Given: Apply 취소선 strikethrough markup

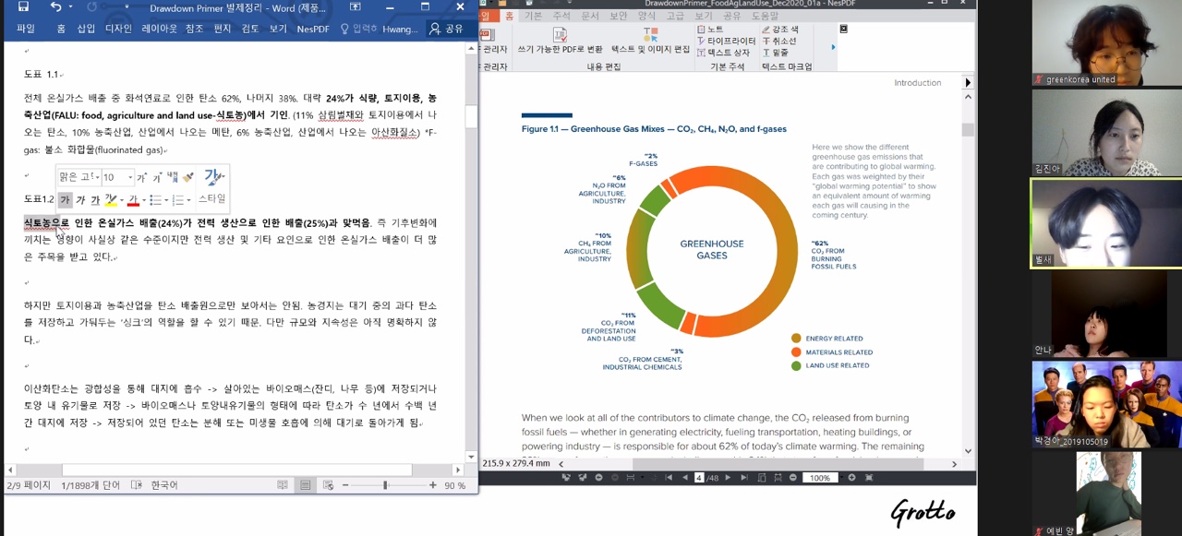Looking at the screenshot, I should tap(778, 42).
